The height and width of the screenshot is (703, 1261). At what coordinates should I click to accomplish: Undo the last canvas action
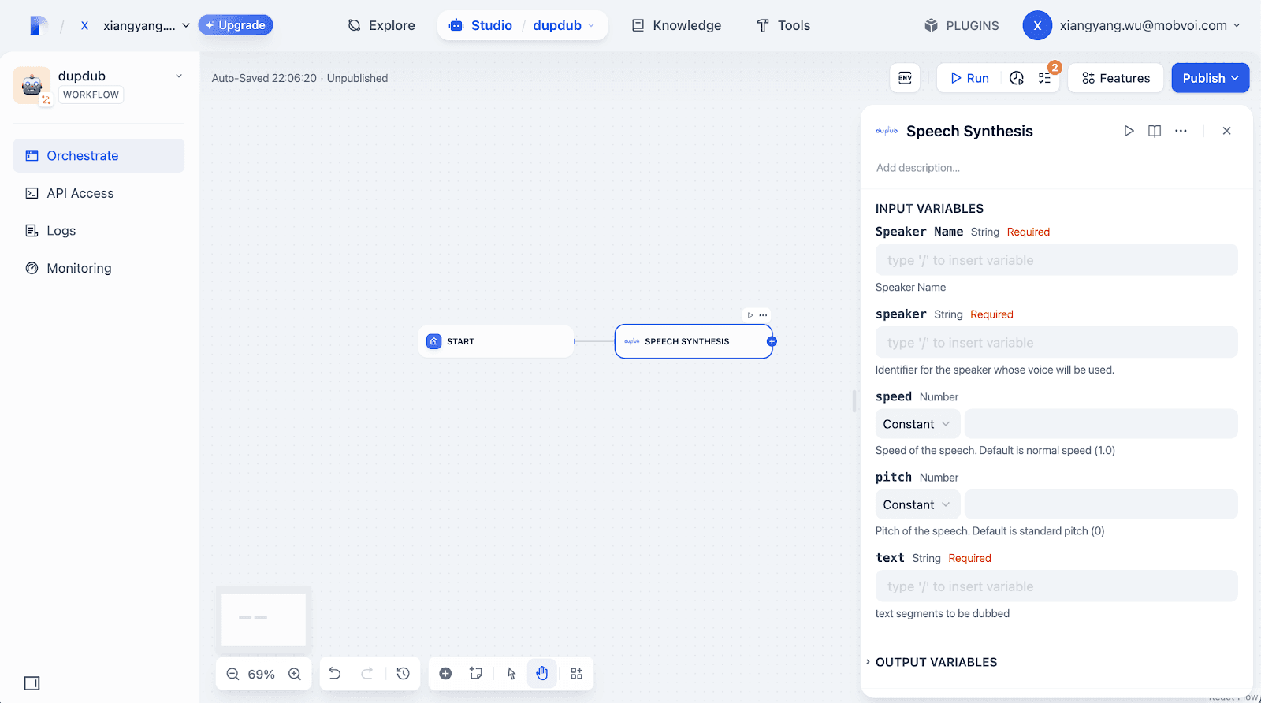coord(335,673)
